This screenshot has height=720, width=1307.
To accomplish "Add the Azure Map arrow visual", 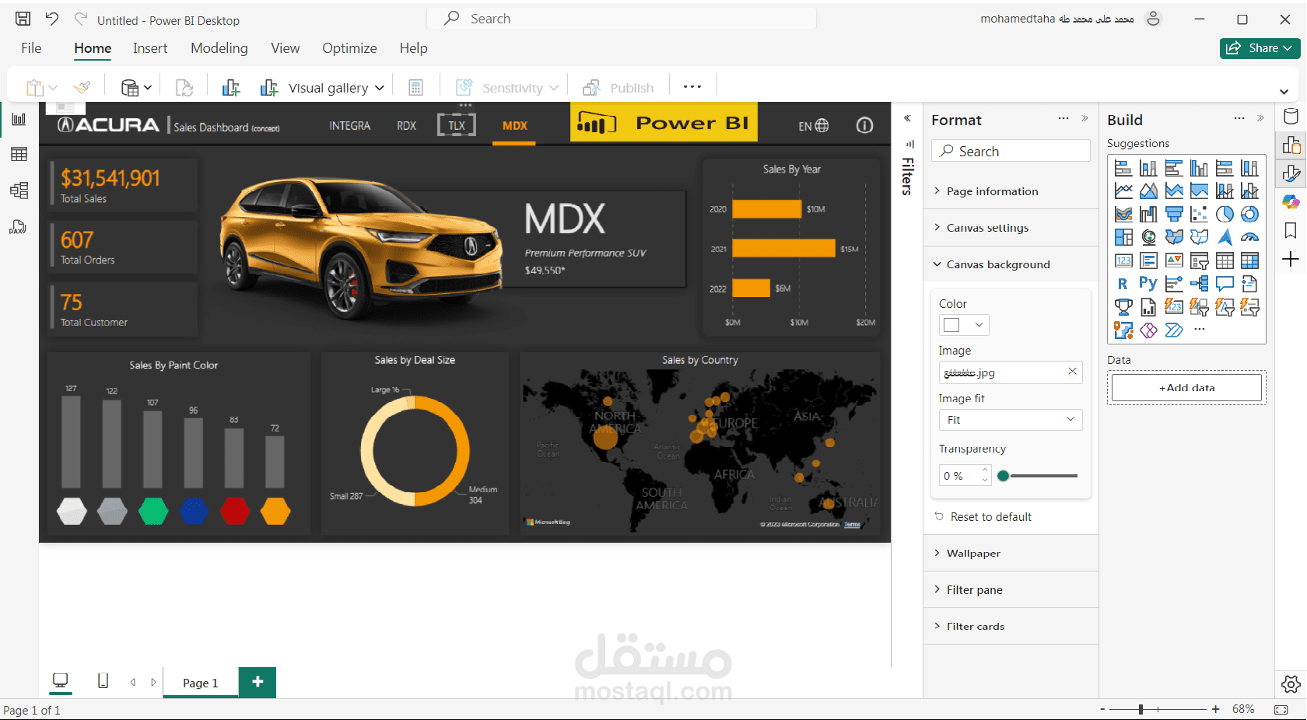I will 1225,237.
